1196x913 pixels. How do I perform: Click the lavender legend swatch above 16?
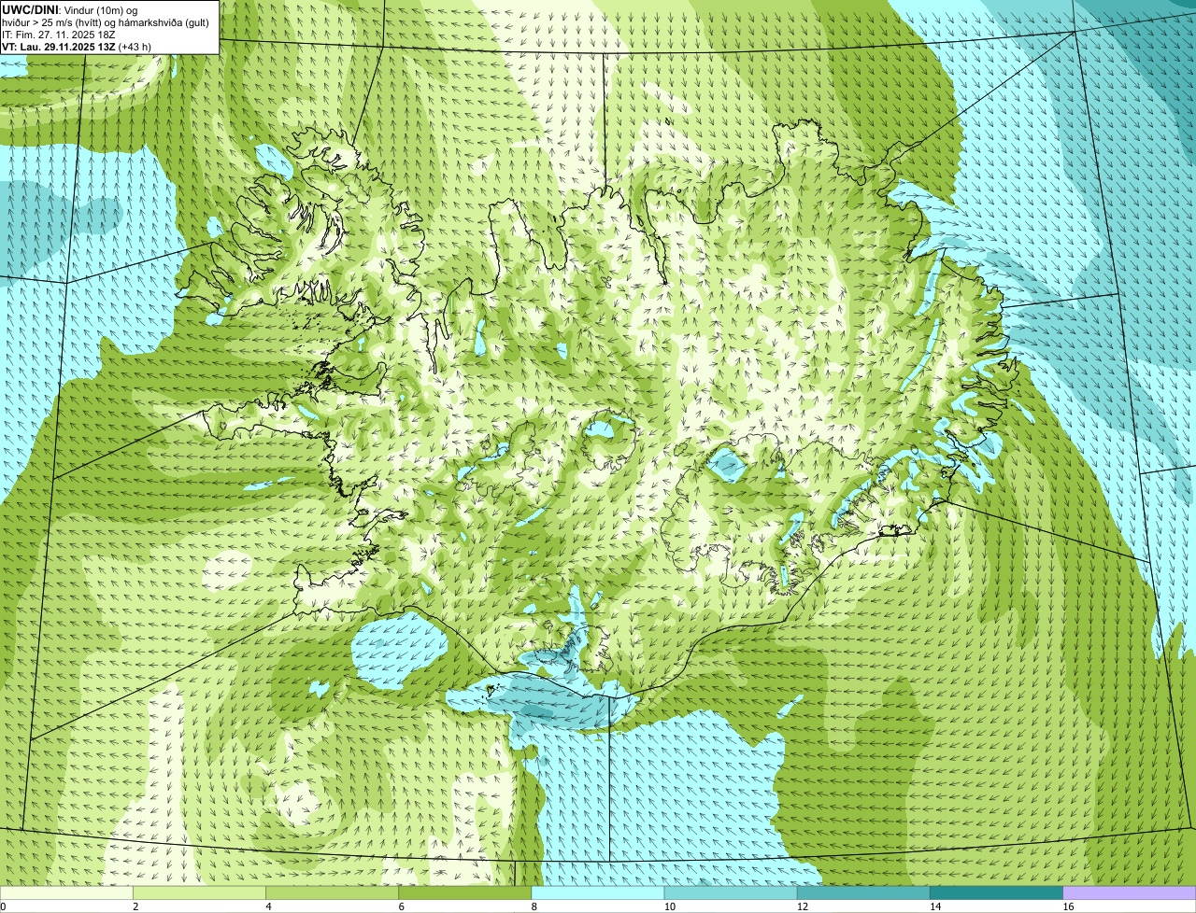(x=1129, y=892)
